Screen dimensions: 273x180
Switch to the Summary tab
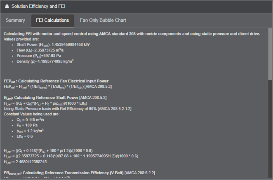(x=15, y=20)
